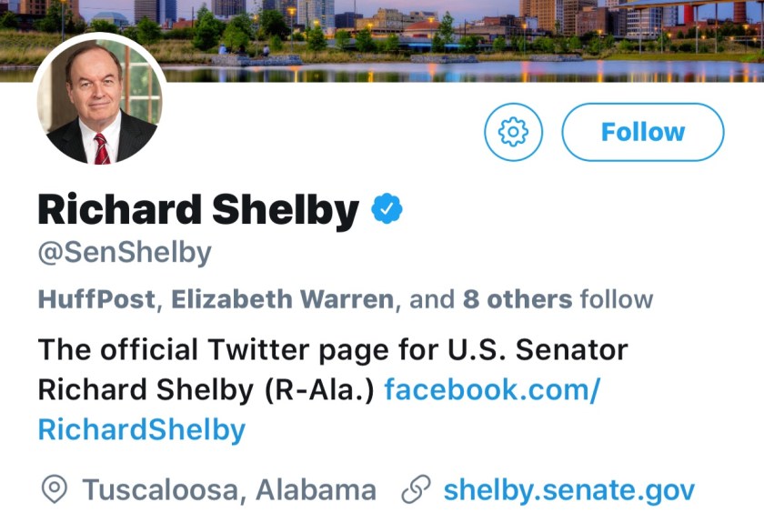Click the Tuscaloosa, Alabama location text
764x523 pixels.
[x=229, y=490]
